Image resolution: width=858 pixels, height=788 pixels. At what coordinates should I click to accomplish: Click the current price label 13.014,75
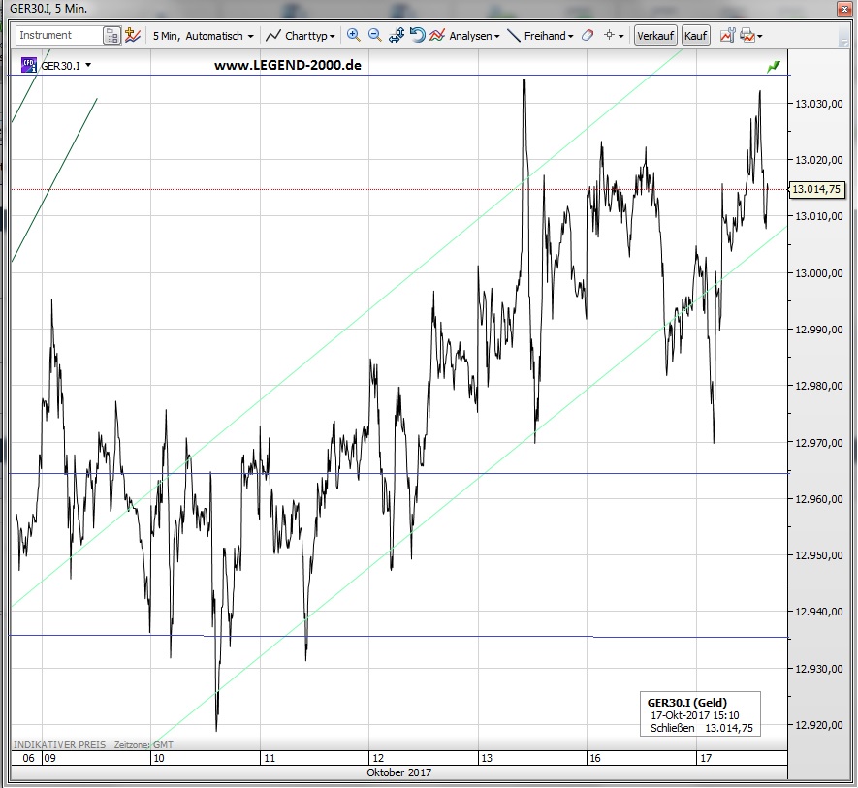point(816,189)
